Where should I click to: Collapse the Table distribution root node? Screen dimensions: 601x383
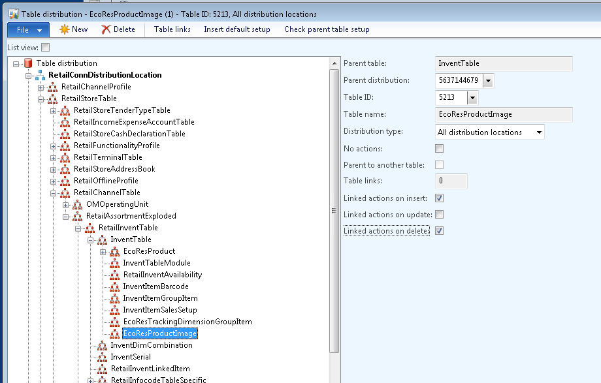(16, 64)
